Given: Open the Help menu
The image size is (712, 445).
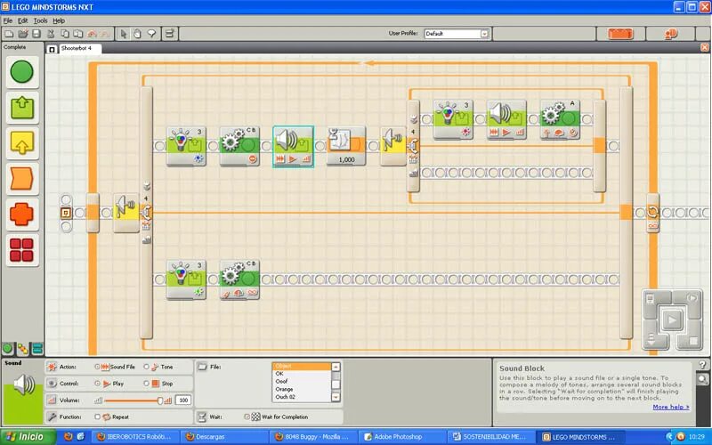Looking at the screenshot, I should click(59, 20).
